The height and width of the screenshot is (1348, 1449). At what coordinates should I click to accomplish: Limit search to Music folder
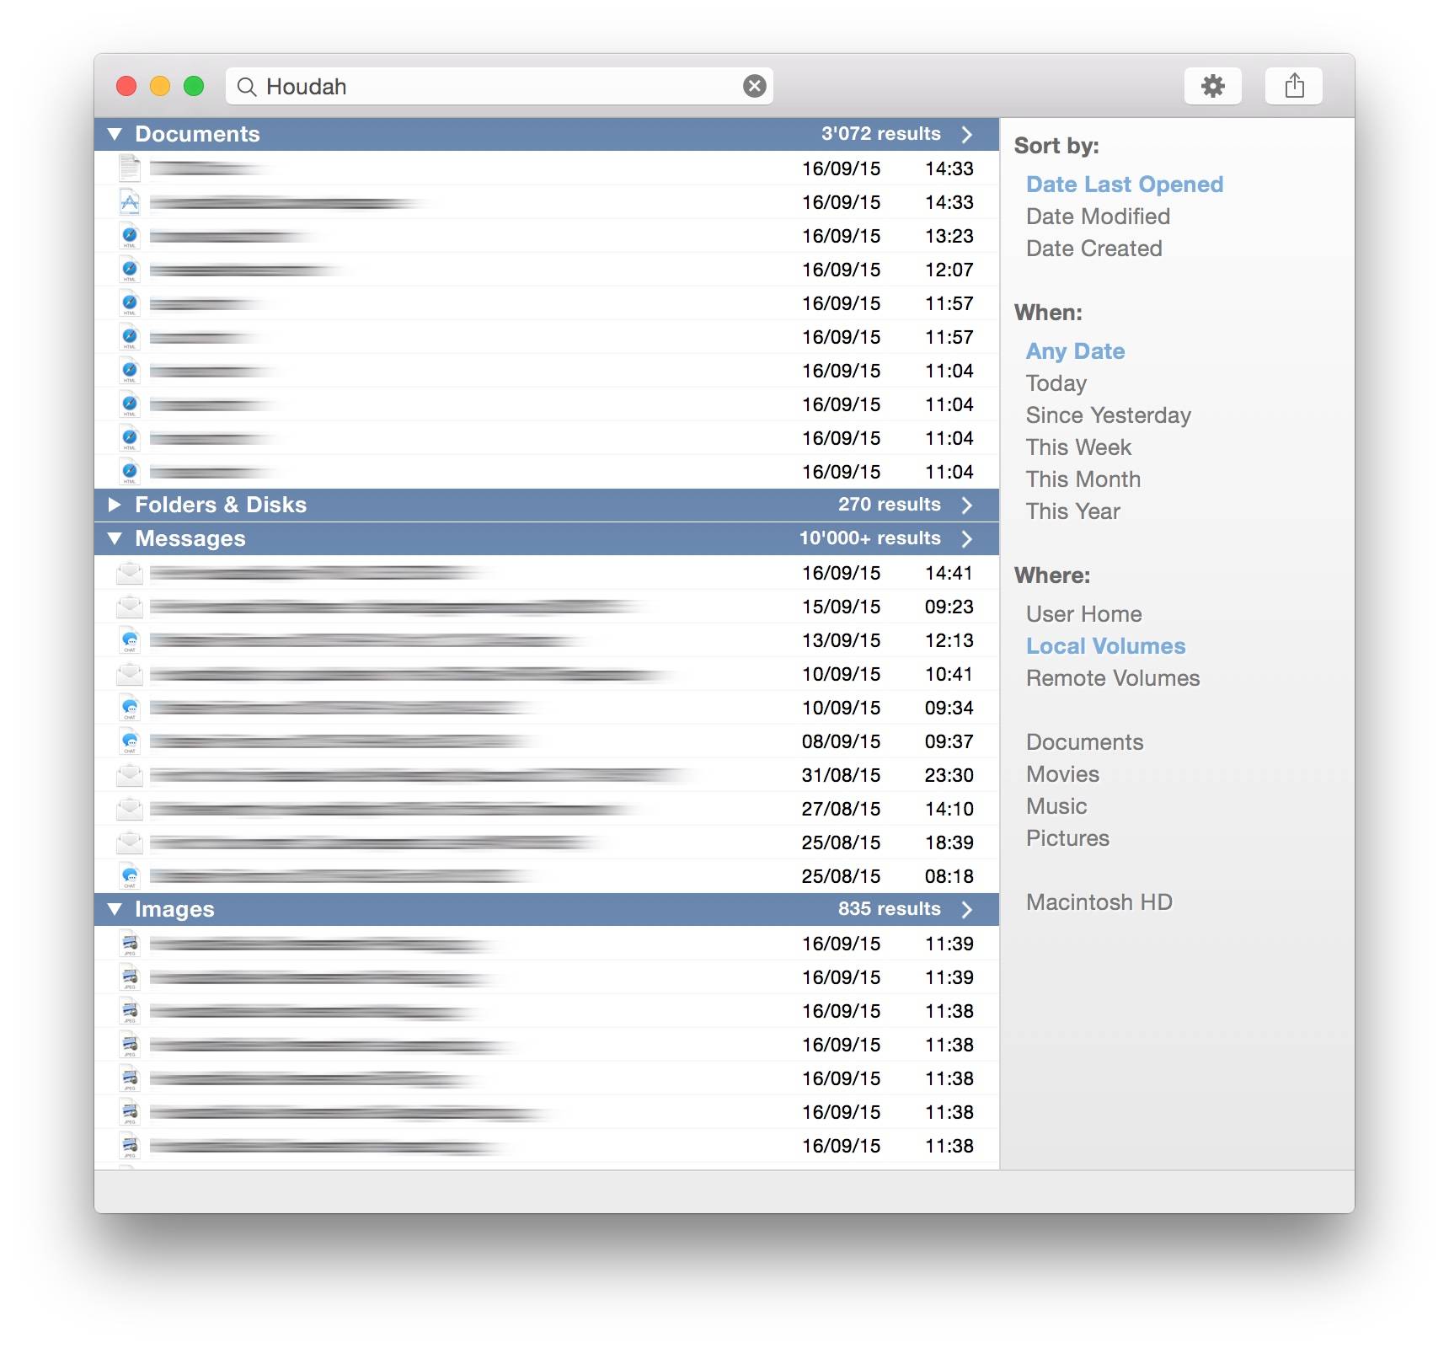click(x=1056, y=806)
